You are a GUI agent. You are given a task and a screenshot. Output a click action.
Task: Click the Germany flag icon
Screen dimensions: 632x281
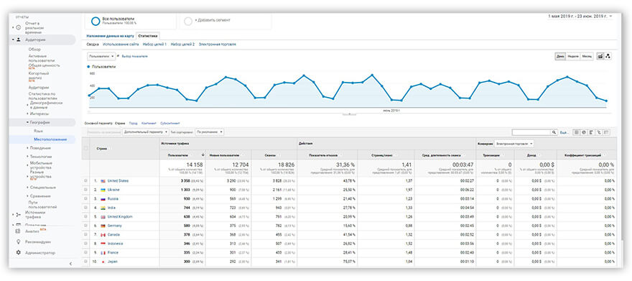(x=103, y=226)
